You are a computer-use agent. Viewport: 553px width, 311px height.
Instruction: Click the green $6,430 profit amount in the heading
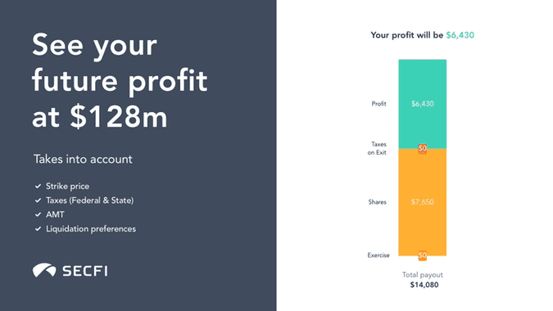[x=460, y=35]
